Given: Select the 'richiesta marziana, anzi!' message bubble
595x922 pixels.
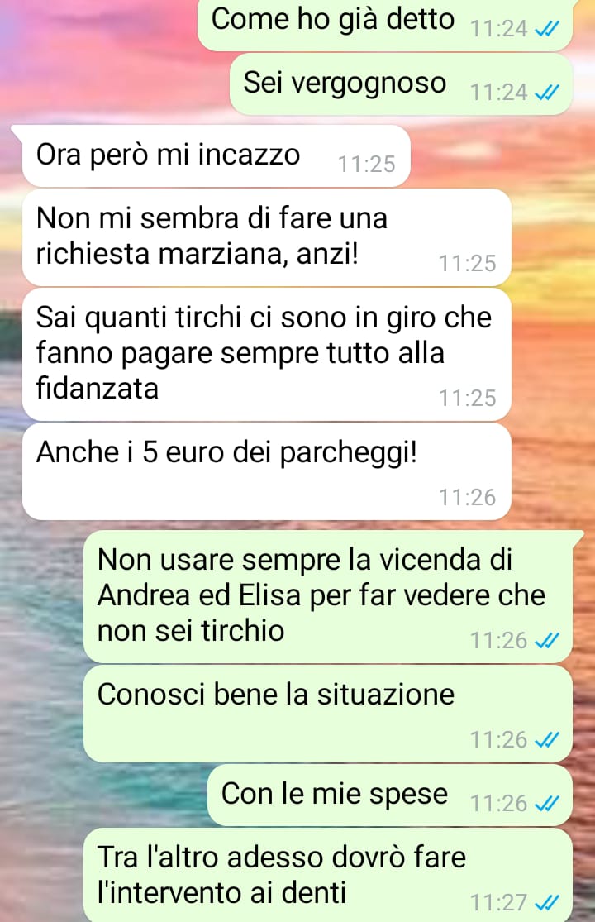Looking at the screenshot, I should click(267, 237).
